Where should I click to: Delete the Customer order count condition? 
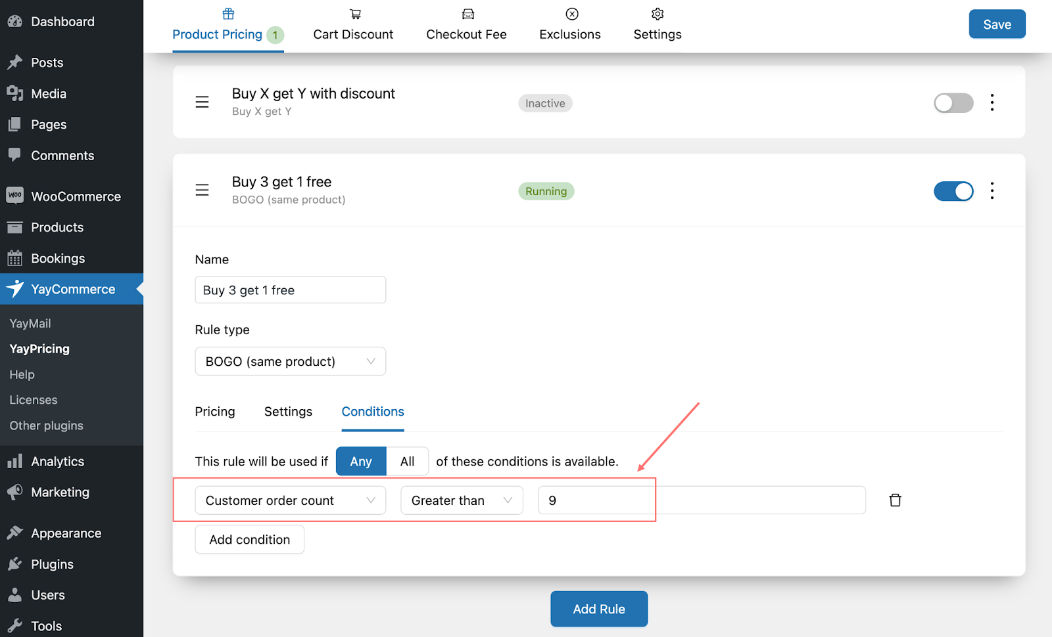click(895, 500)
